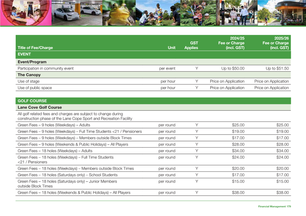Click the 'GOLF COURSE' section heading

[x=32, y=101]
